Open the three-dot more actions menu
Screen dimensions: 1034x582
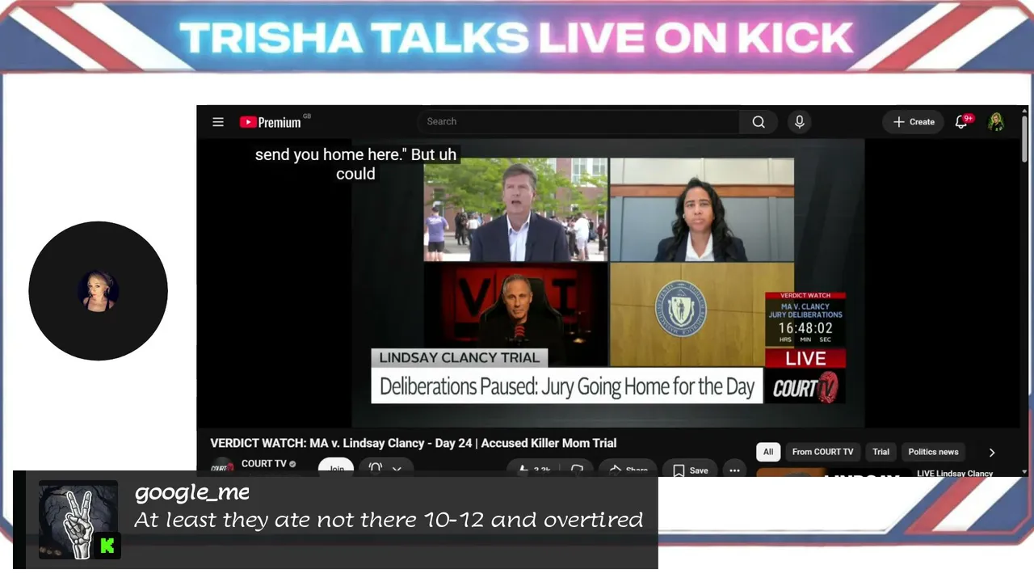pyautogui.click(x=734, y=470)
